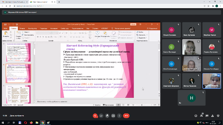The height and width of the screenshot is (125, 223).
Task: Unmute the microphone in Meet controls
Action: click(95, 115)
